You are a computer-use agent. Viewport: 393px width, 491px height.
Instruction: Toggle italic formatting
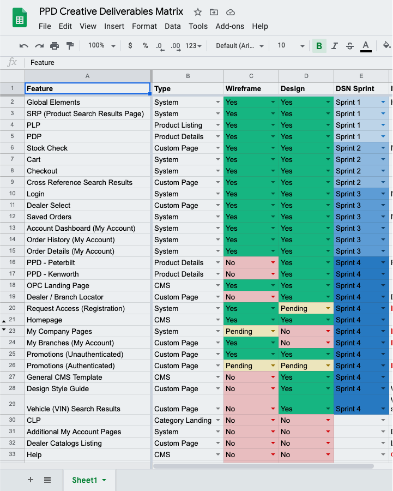point(335,46)
